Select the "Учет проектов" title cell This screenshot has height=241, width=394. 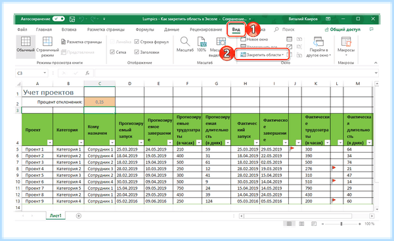[53, 92]
